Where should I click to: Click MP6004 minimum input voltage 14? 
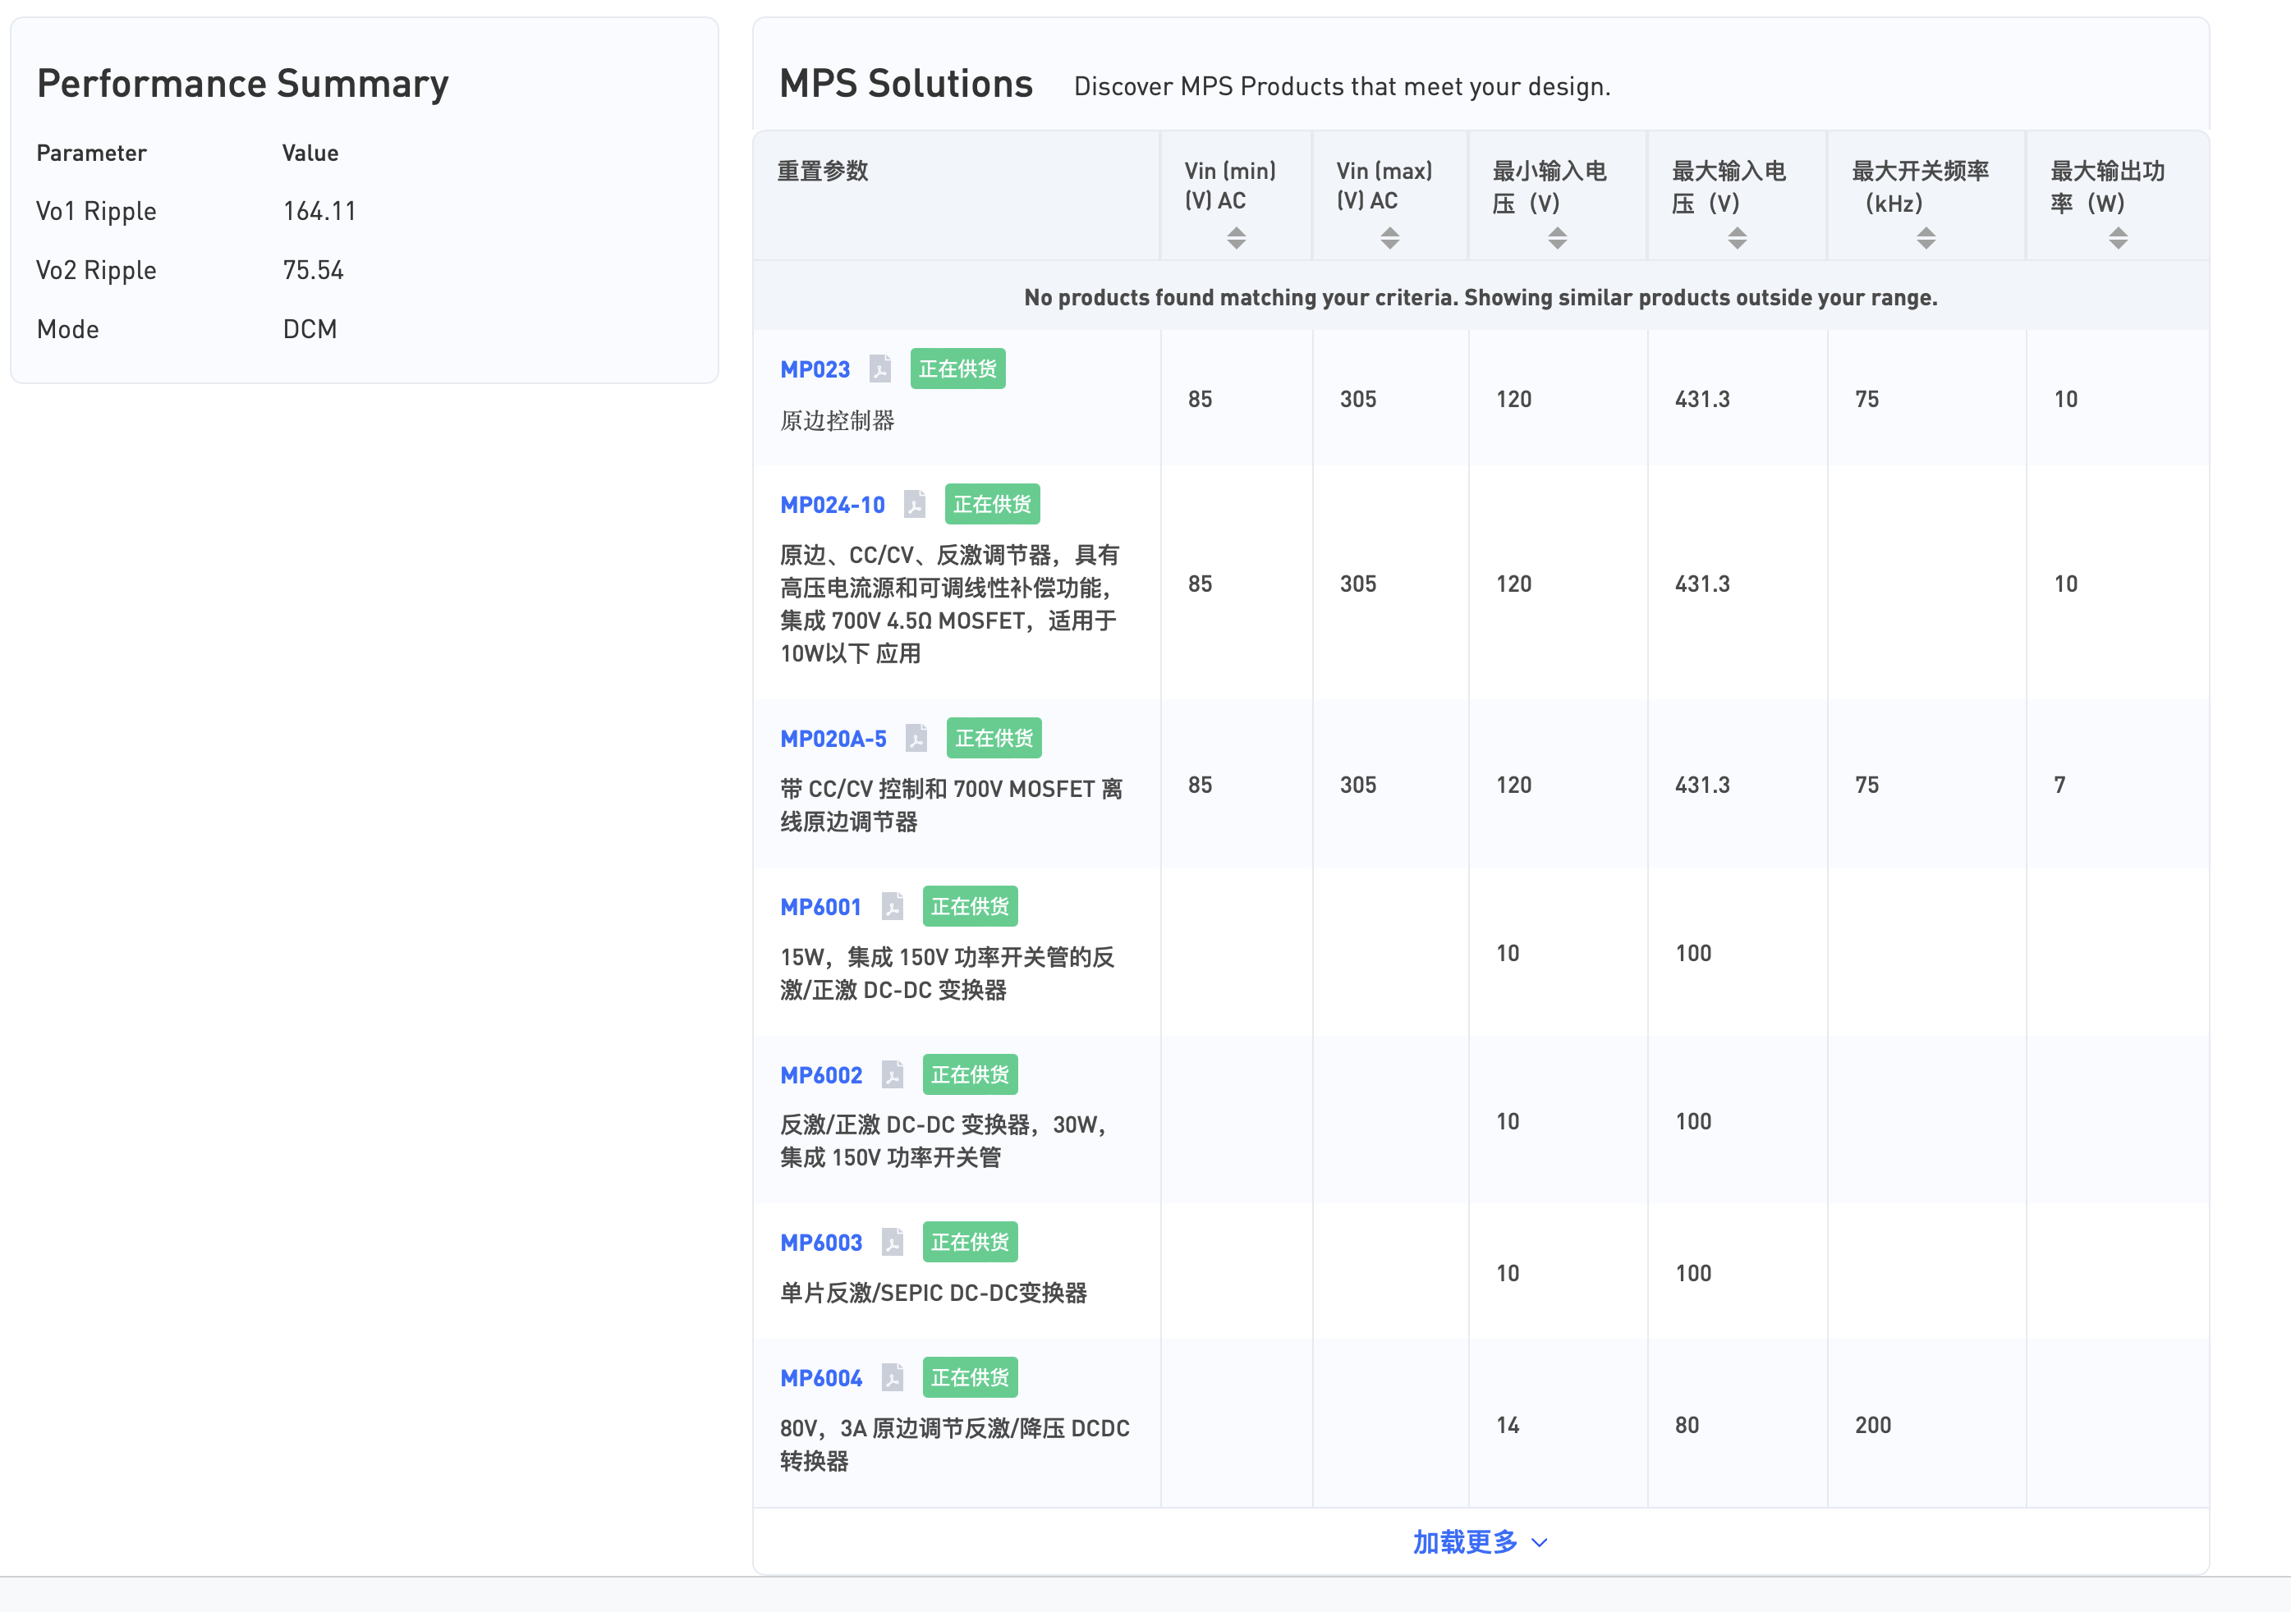click(x=1508, y=1426)
